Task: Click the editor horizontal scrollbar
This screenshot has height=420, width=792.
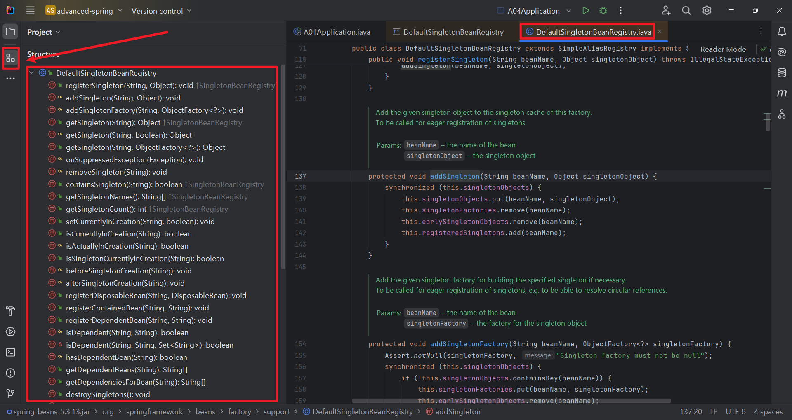Action: tap(511, 401)
